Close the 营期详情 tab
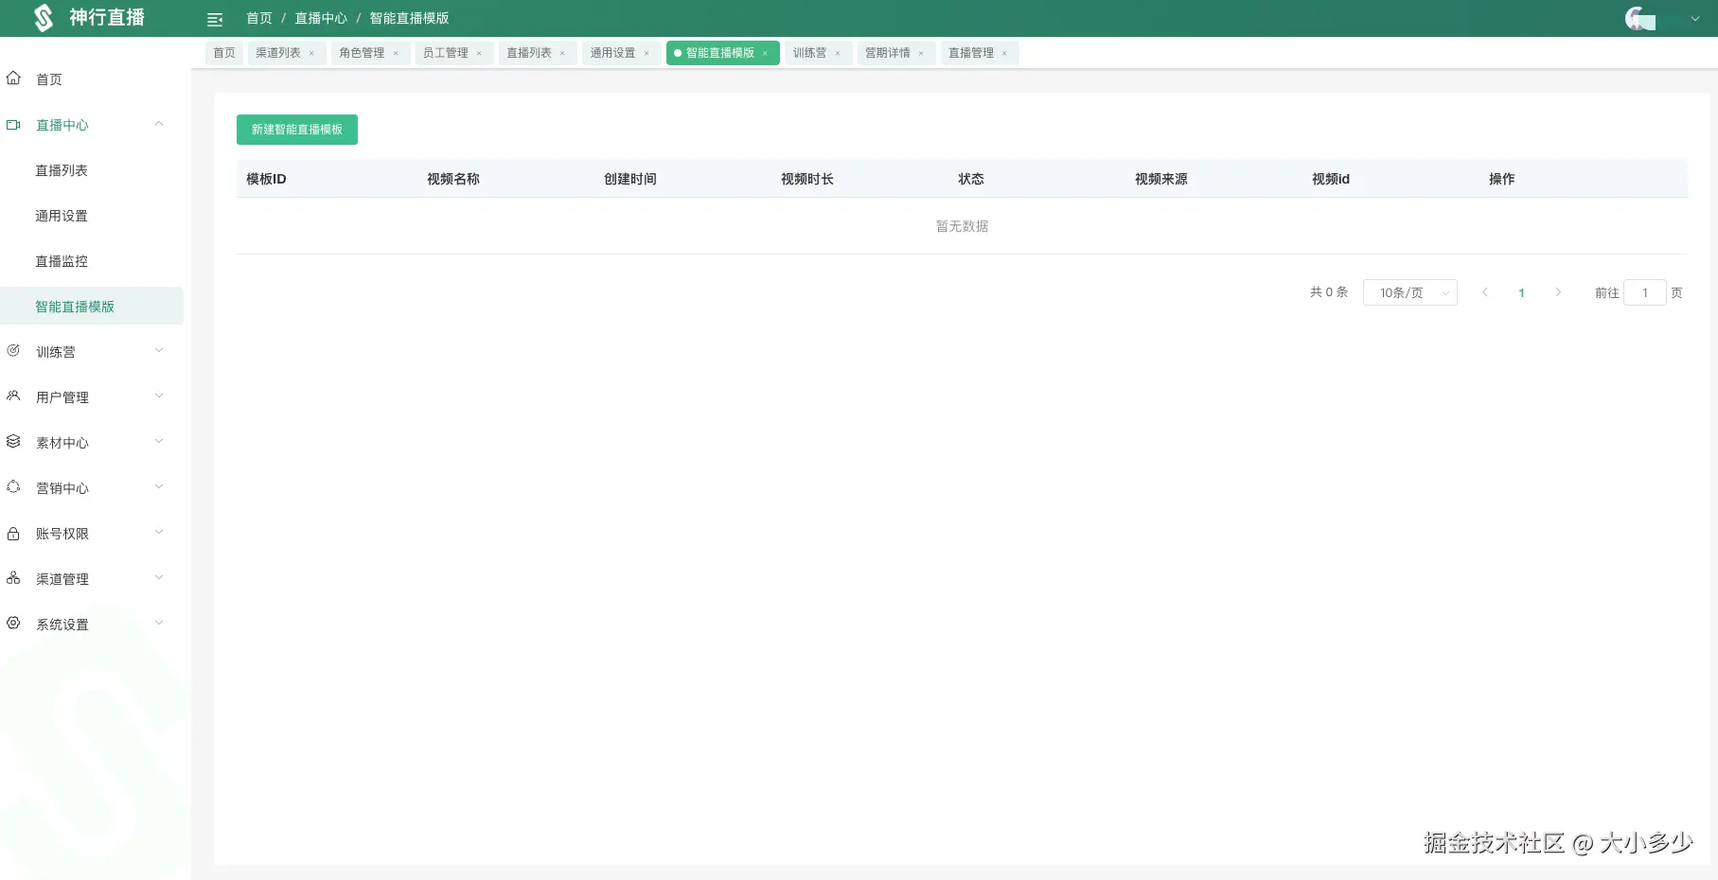1718x880 pixels. [921, 53]
